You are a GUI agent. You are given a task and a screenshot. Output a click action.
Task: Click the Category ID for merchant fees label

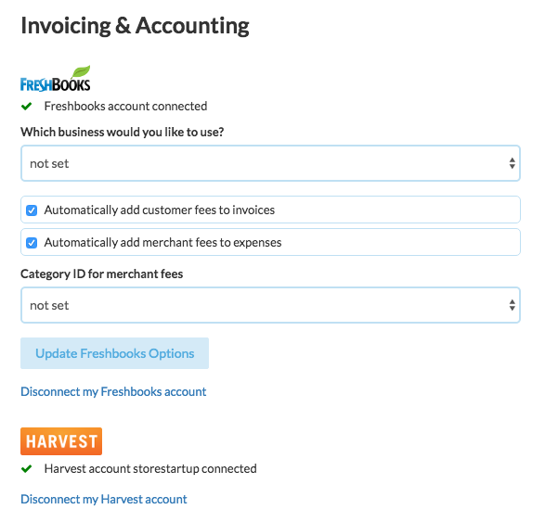[x=101, y=274]
